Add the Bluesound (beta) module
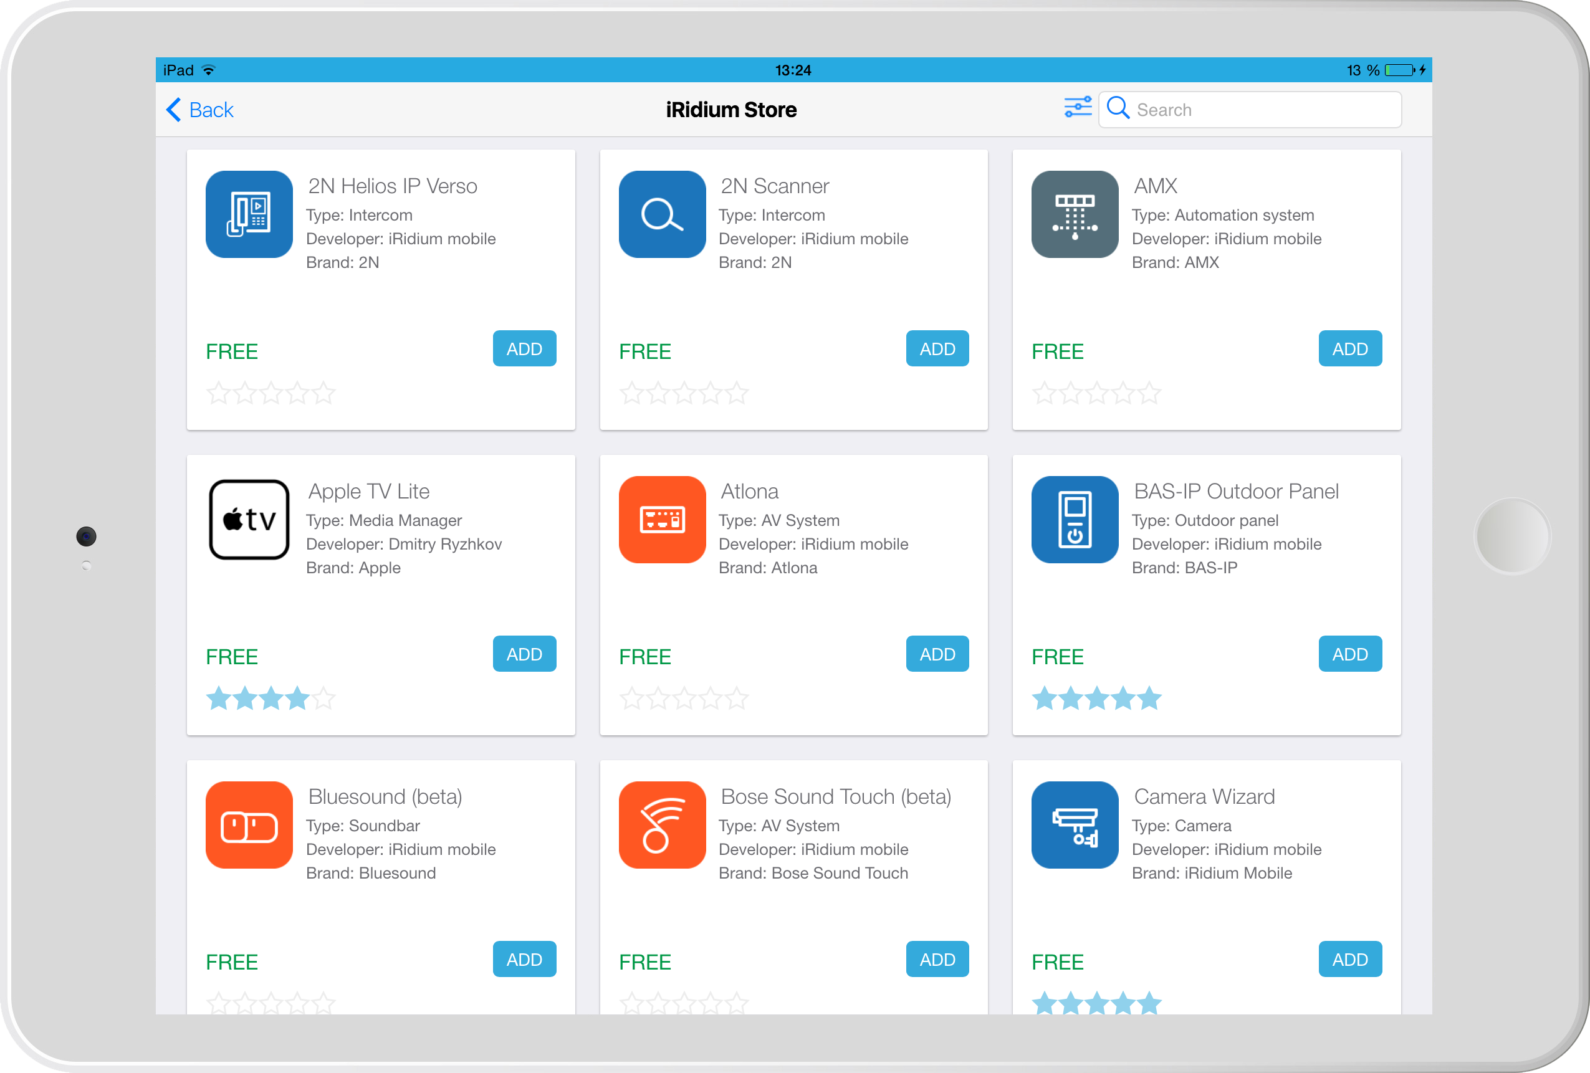Viewport: 1590px width, 1073px height. pos(524,960)
